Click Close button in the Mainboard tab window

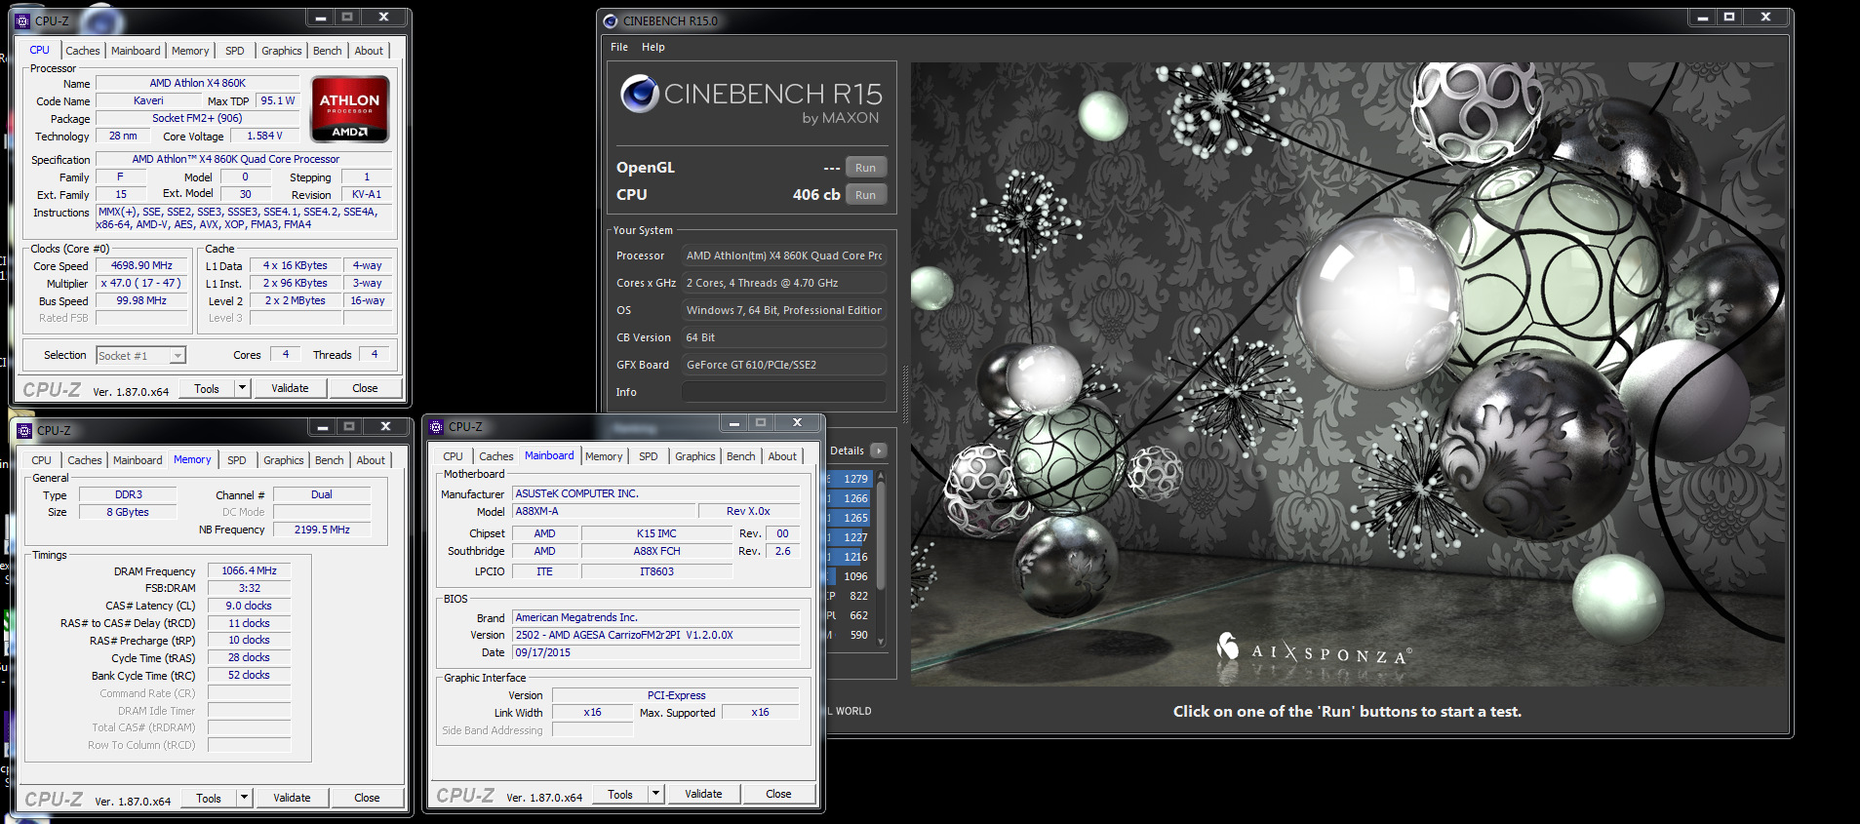click(778, 794)
